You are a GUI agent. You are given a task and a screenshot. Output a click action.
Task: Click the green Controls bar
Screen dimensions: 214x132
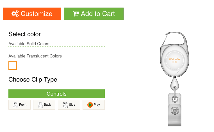(56, 94)
